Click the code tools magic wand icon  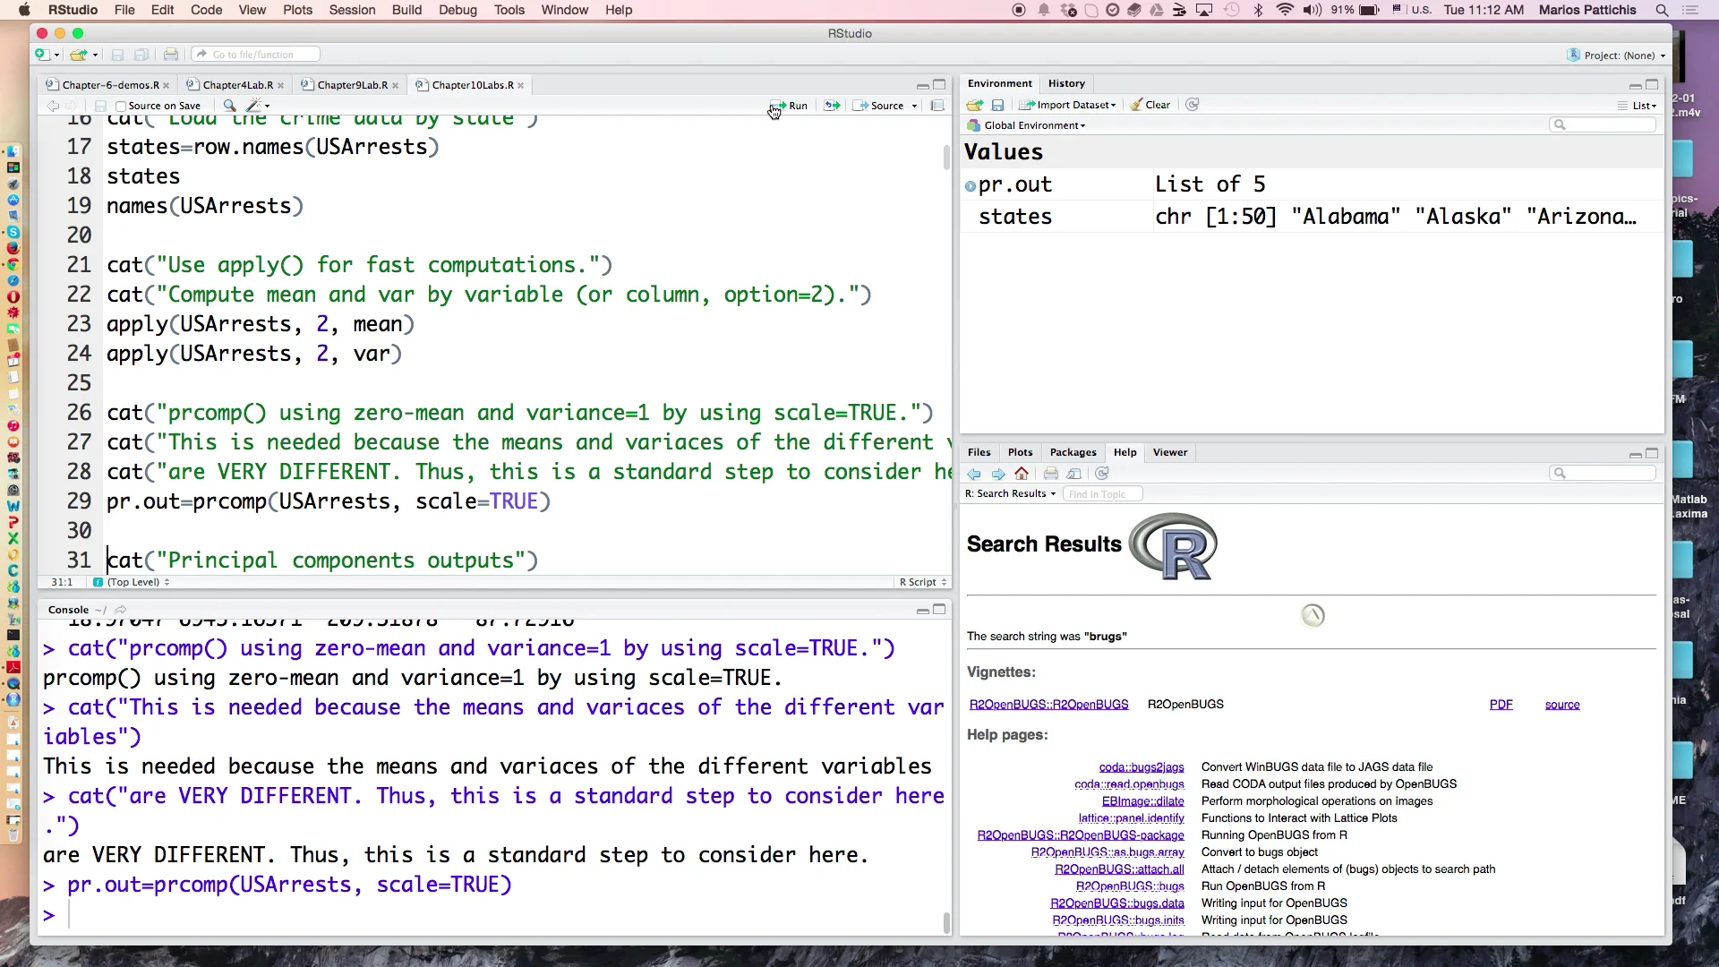pos(253,106)
